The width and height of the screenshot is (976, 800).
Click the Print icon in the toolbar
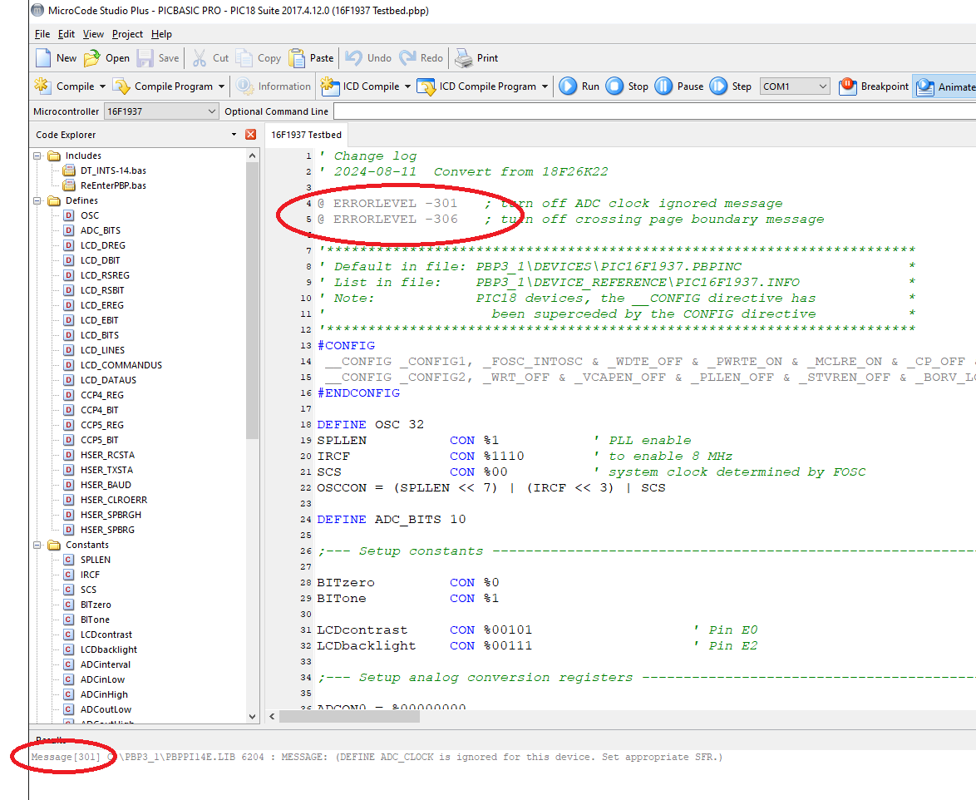[463, 58]
